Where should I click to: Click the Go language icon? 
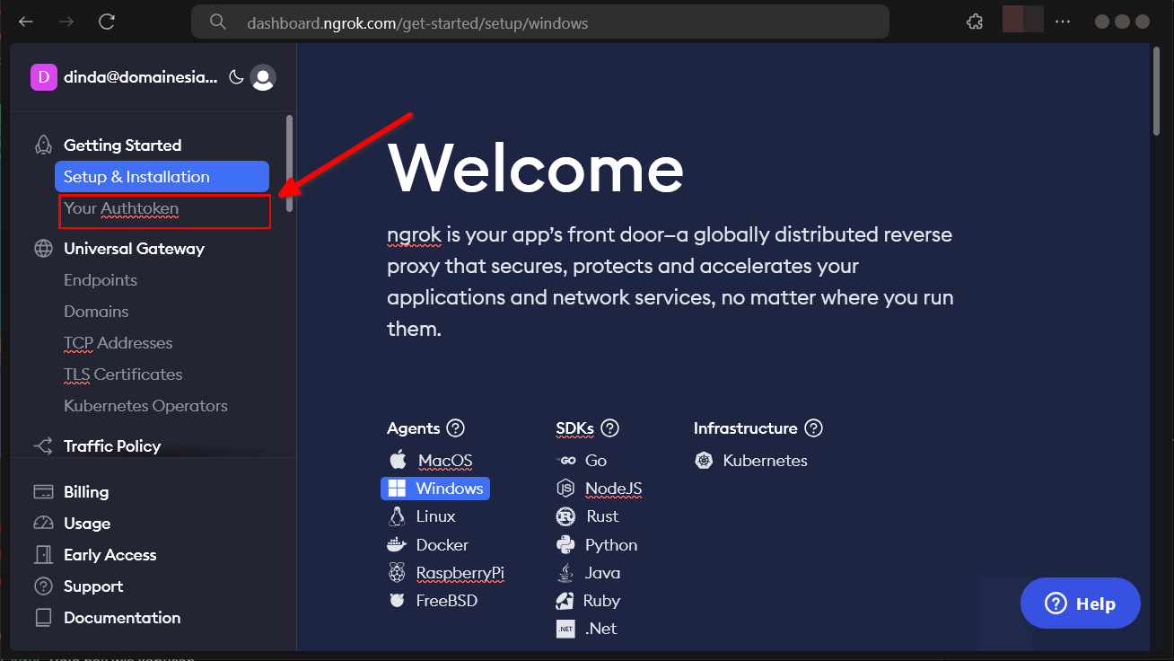566,461
